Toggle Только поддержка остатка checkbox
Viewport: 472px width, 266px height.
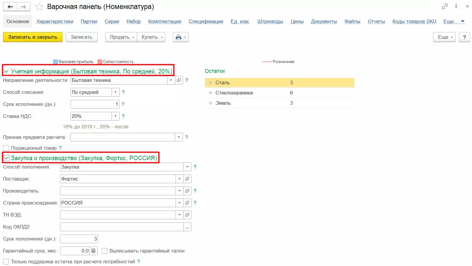pos(6,262)
